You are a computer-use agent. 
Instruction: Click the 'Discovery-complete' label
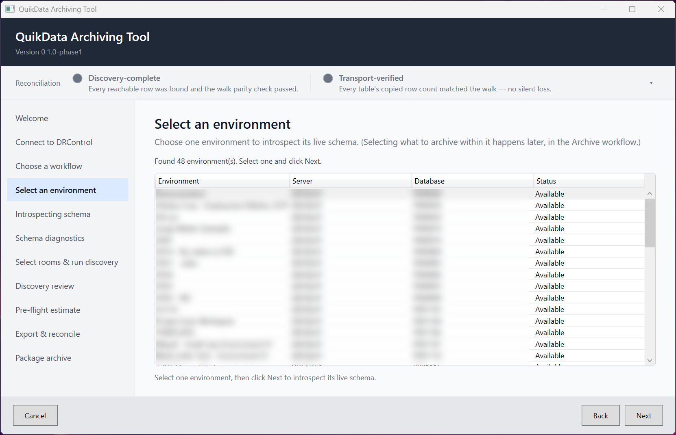pos(124,78)
